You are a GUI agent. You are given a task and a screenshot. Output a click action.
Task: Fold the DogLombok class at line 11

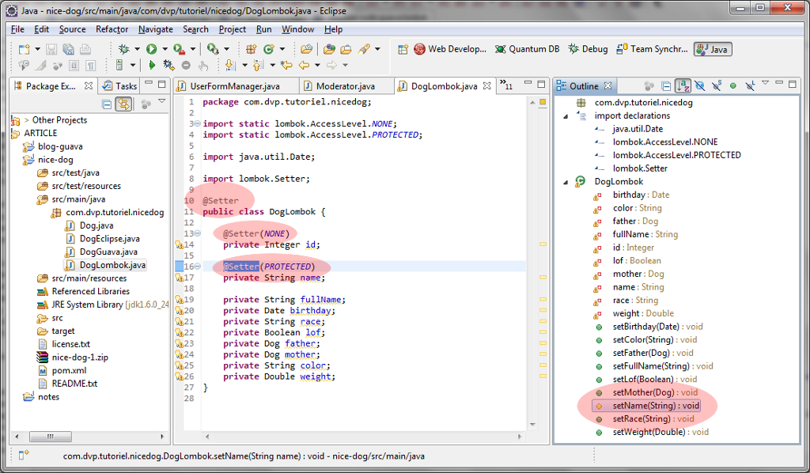pos(196,212)
